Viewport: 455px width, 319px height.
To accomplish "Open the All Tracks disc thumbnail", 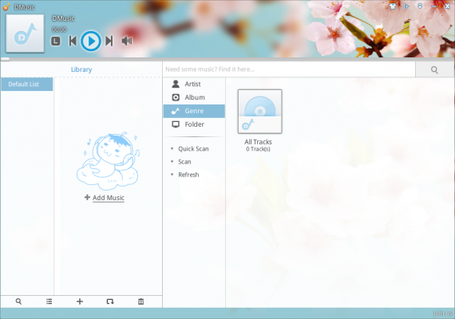I will coord(259,112).
